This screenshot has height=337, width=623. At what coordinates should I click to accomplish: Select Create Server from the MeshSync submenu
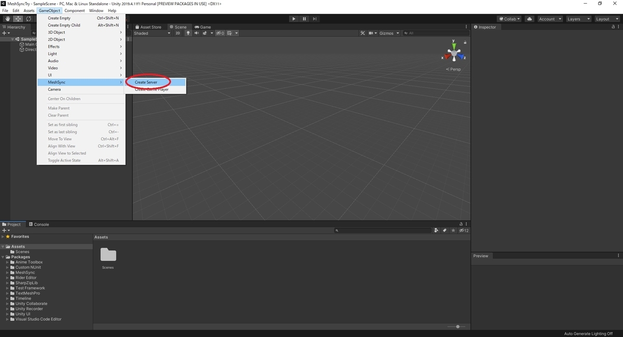[147, 82]
